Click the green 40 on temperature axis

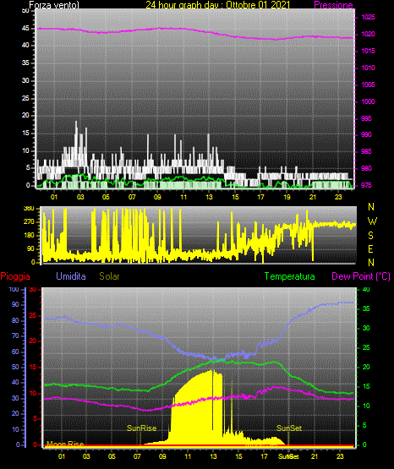[x=366, y=289]
